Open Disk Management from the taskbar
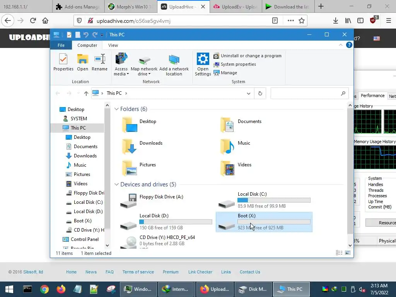The width and height of the screenshot is (396, 297). (x=253, y=289)
